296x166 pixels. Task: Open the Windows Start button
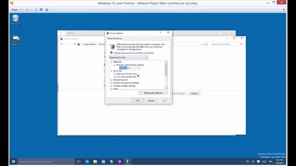[13, 161]
